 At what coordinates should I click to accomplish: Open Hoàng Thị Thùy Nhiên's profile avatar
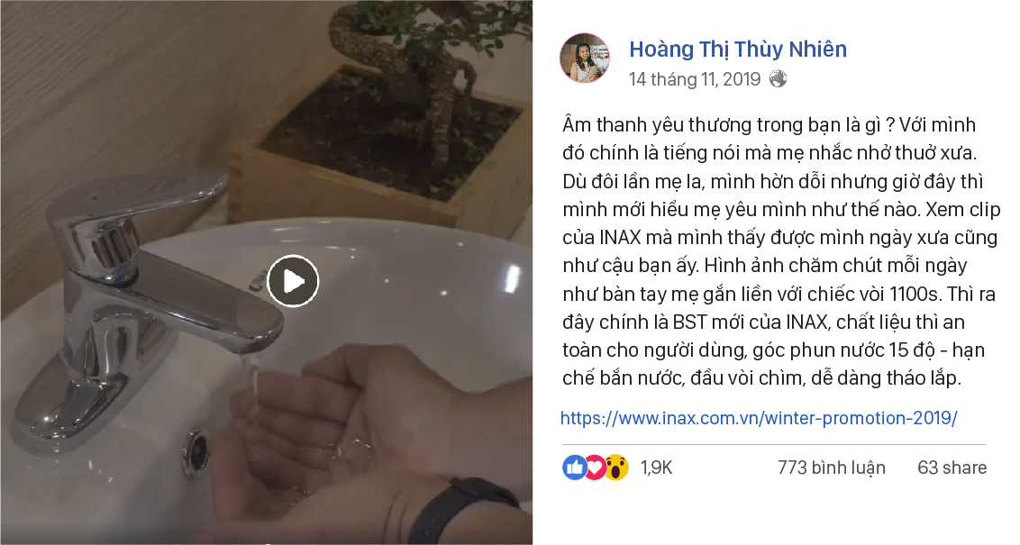click(585, 58)
